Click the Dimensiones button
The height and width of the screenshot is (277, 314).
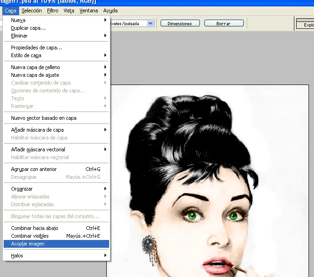point(180,23)
